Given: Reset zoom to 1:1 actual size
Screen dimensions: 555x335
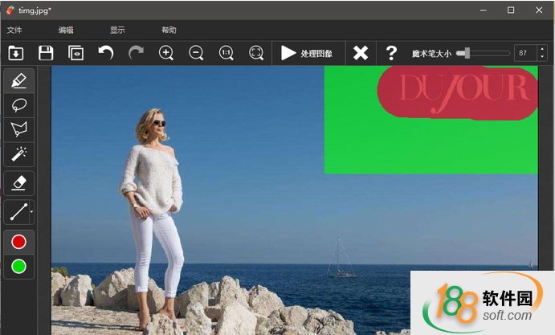Looking at the screenshot, I should click(226, 53).
